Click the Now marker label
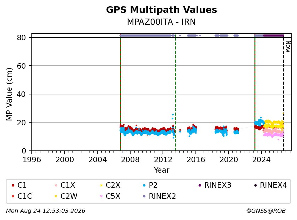This screenshot has width=297, height=220. (288, 47)
